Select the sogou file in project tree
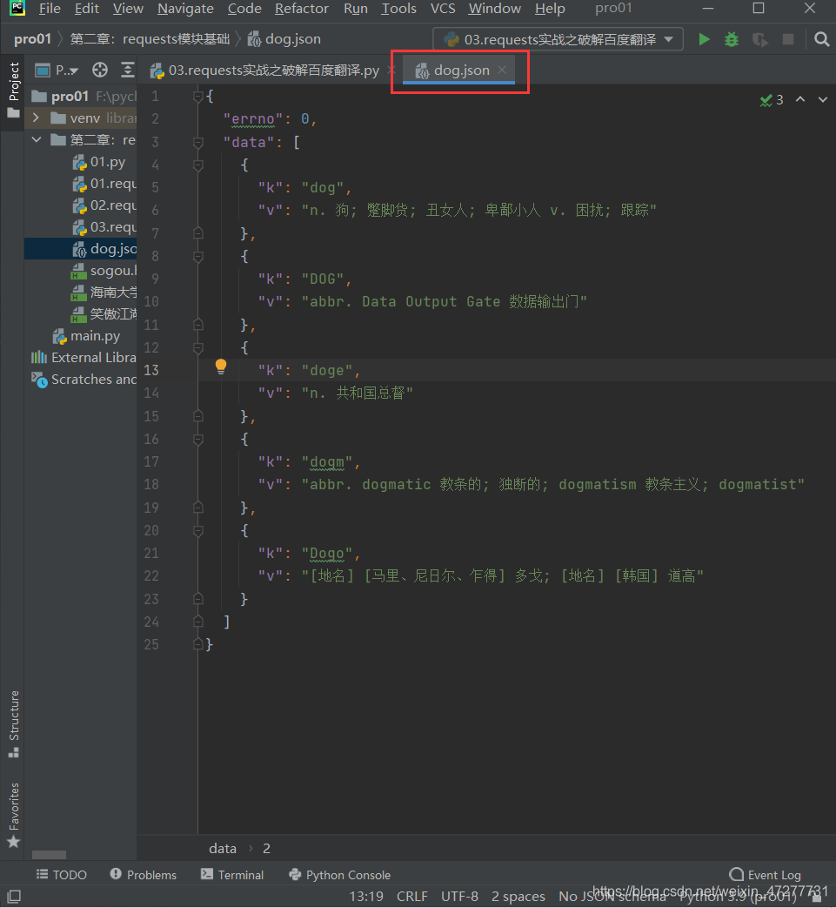The width and height of the screenshot is (836, 908). coord(104,271)
